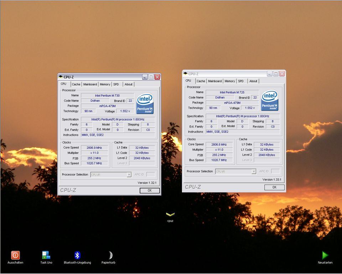Select the cpuz desktop shortcut icon
342x274 pixels.
pos(170,214)
